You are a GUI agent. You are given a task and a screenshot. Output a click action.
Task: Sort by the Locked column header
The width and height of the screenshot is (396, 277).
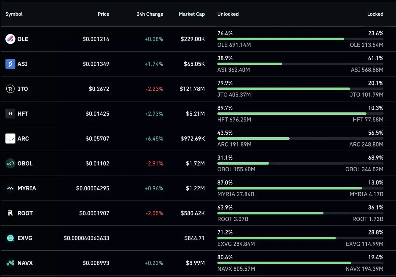click(375, 14)
